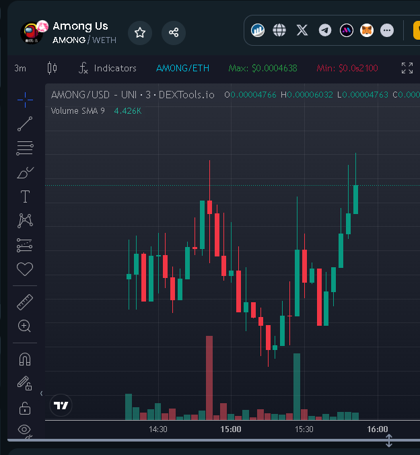Click the AMONG / WETH pair label

84,40
